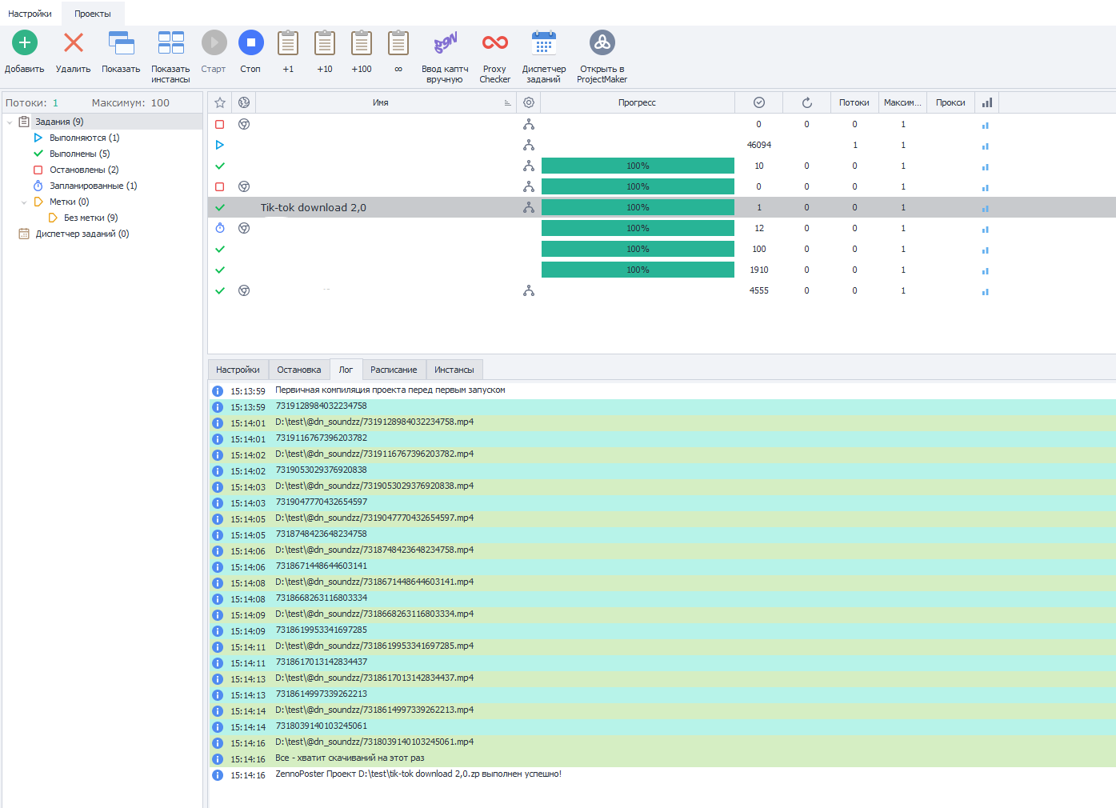Click the +10 runs icon
The height and width of the screenshot is (808, 1116).
click(x=325, y=43)
